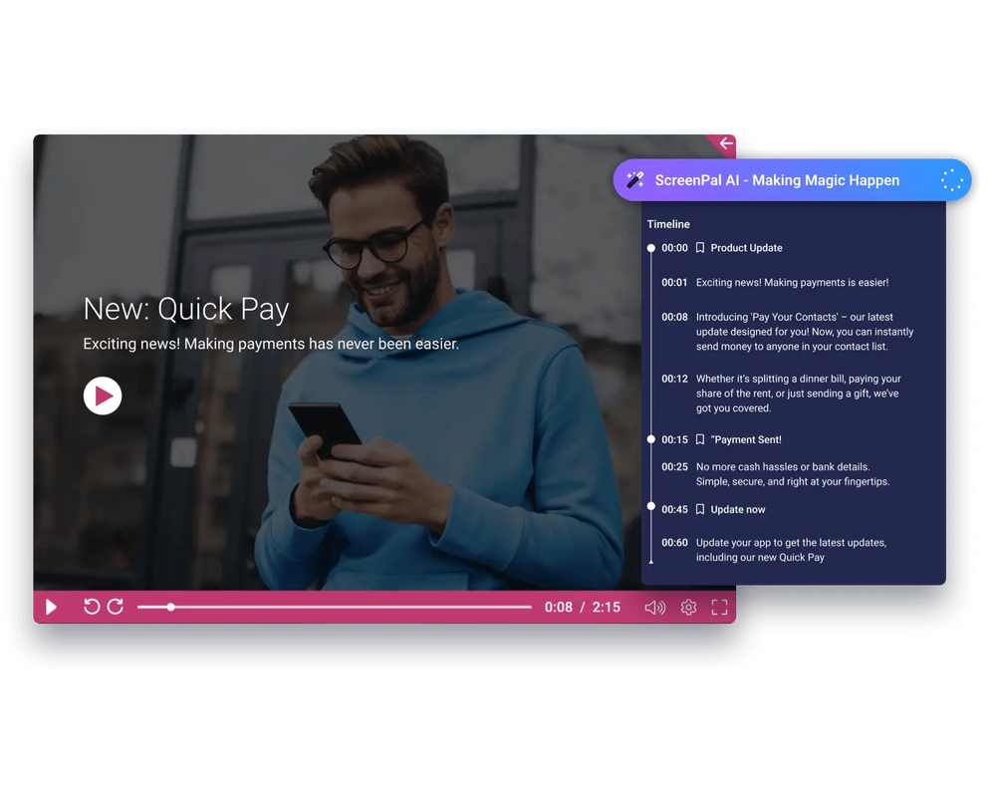Click the video progress slider handle
This screenshot has height=785, width=996.
(x=171, y=607)
